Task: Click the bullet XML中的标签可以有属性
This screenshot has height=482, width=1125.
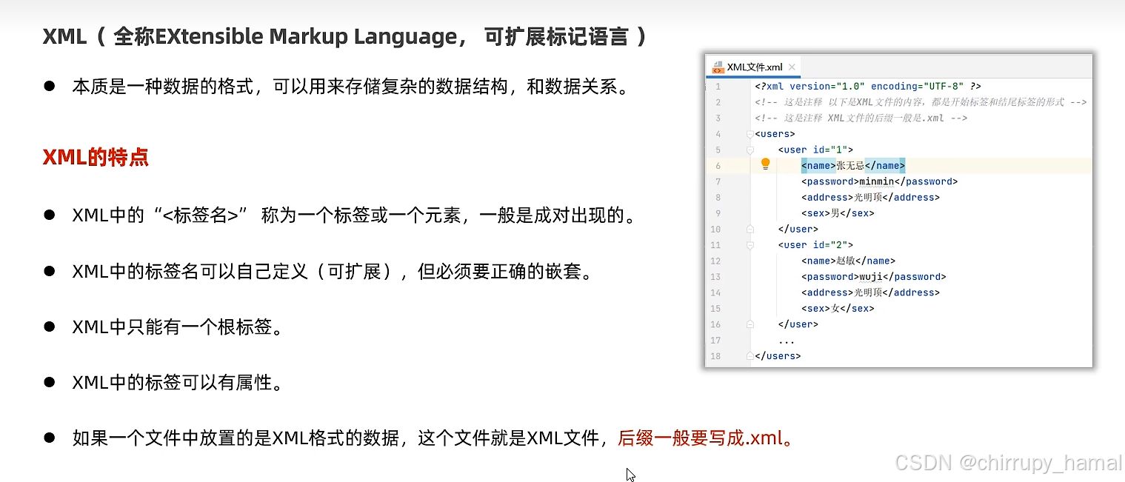Action: (177, 383)
